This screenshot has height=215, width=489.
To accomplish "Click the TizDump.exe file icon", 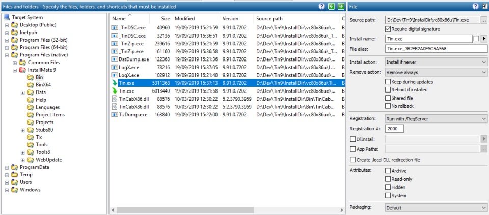I will (x=115, y=115).
